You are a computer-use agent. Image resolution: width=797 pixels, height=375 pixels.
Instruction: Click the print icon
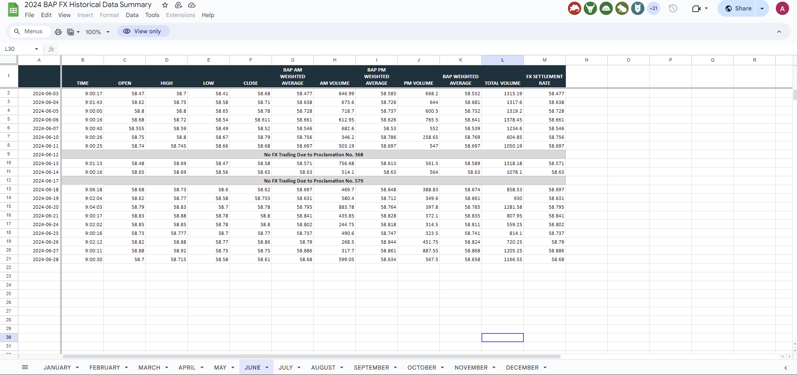[x=58, y=32]
